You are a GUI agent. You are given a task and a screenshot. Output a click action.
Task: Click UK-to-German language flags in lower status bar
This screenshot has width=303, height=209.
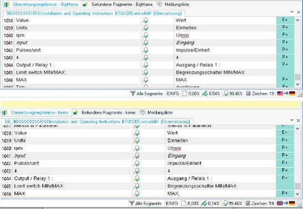[286, 203]
